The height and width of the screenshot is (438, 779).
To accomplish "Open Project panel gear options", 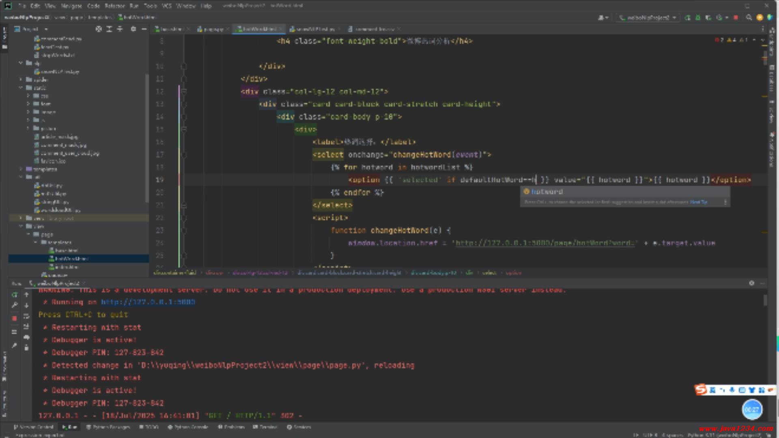I will pyautogui.click(x=133, y=29).
